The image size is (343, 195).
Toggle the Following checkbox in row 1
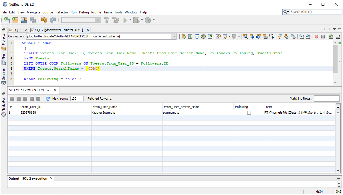click(249, 113)
